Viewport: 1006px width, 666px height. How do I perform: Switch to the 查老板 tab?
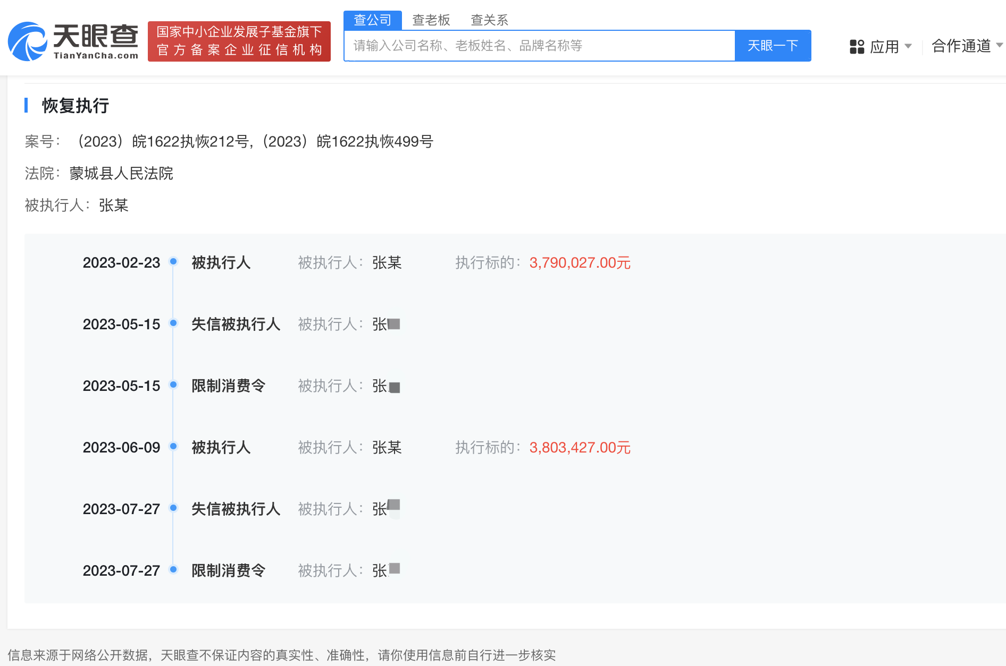coord(431,20)
